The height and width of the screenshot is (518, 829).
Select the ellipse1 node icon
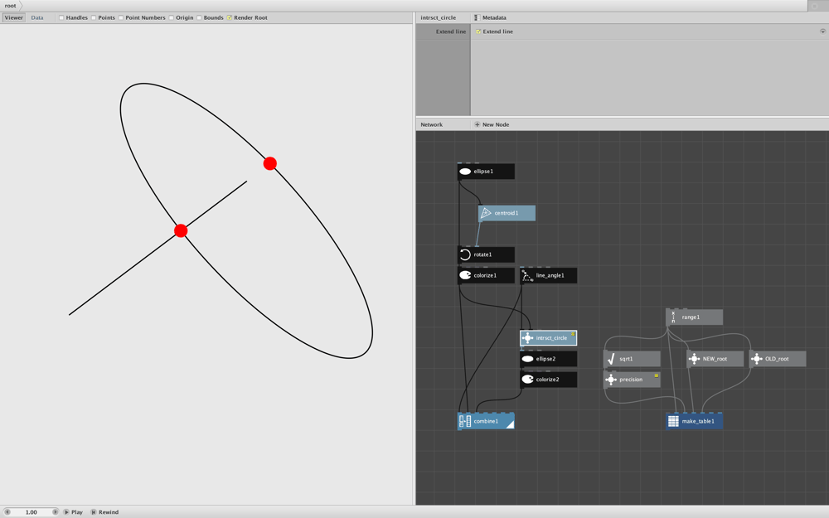[465, 172]
